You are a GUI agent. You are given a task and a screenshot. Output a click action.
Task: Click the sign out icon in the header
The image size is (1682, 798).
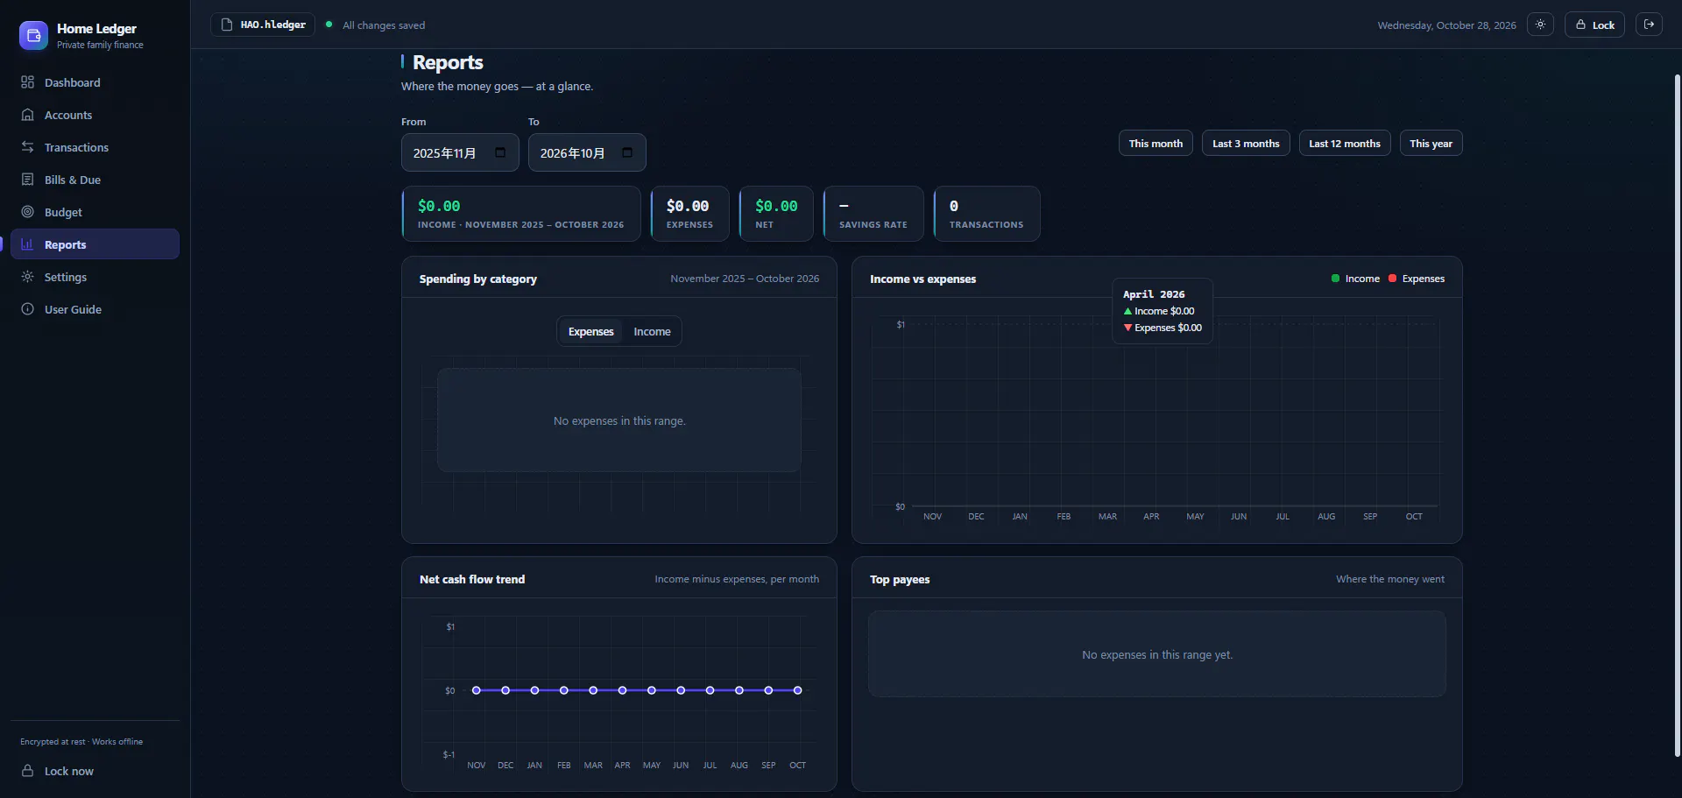click(1649, 25)
